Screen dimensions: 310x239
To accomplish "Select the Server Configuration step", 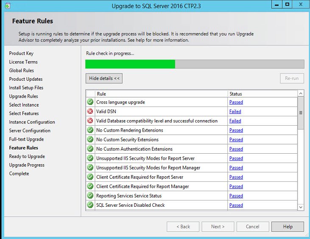I will pyautogui.click(x=30, y=131).
